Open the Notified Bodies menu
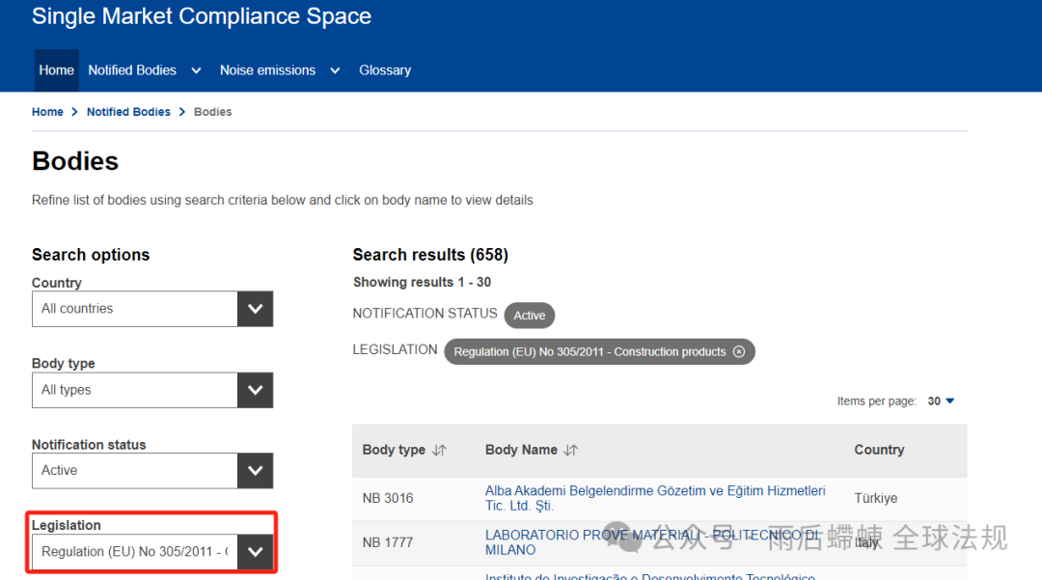Screen dimensions: 1042x580 [132, 70]
